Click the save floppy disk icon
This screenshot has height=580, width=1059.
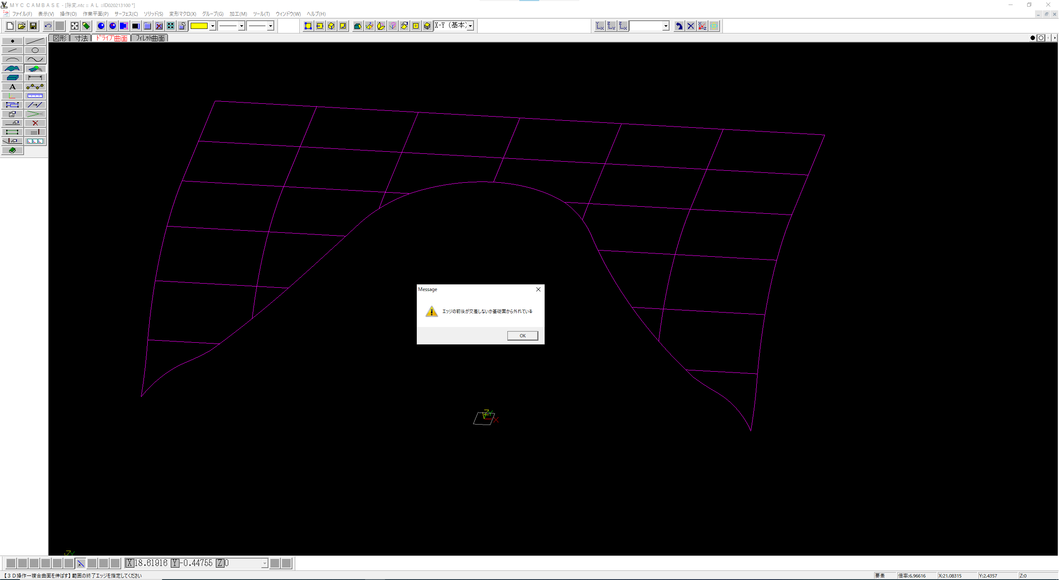pos(33,26)
